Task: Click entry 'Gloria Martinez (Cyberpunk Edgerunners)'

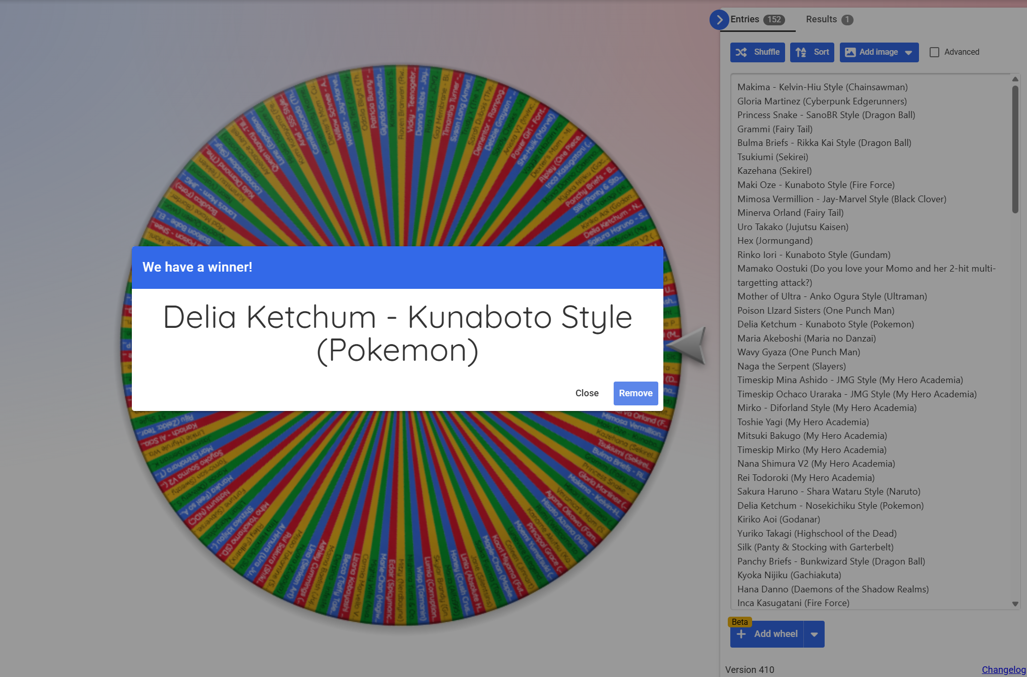Action: [822, 101]
